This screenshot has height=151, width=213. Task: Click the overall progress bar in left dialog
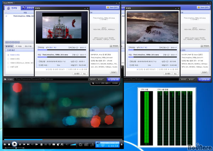[62, 50]
